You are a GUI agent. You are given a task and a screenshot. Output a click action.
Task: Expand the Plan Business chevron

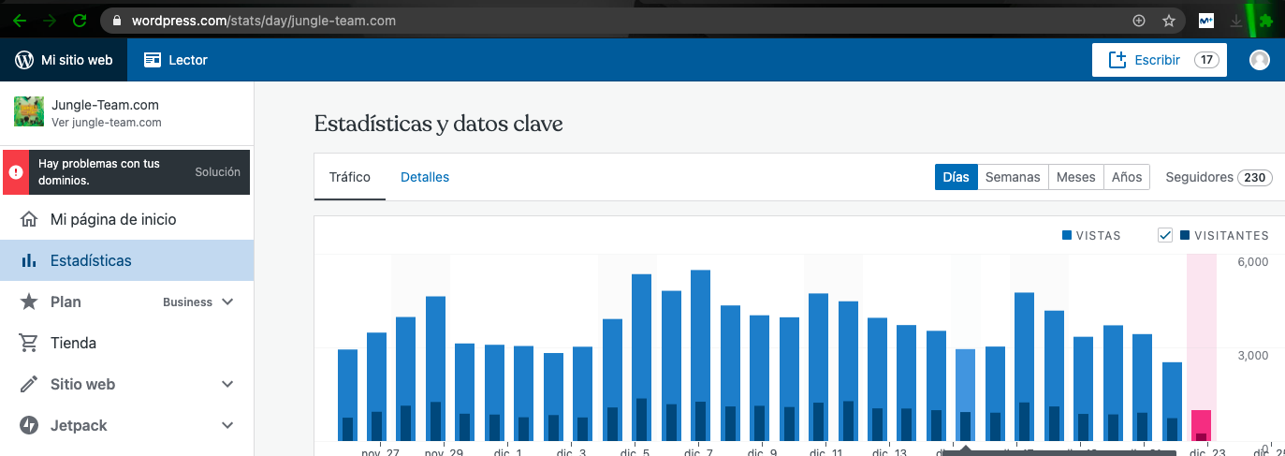pos(227,302)
